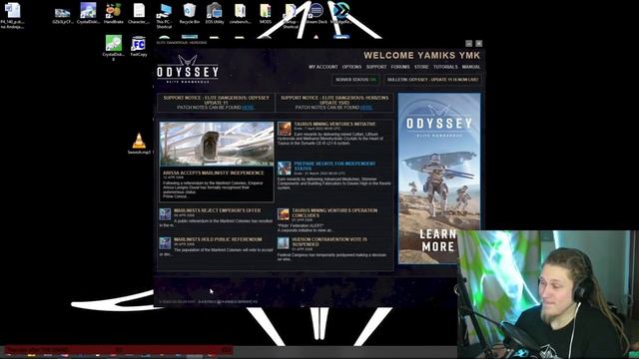
Task: Follow the HERE link for Odyssey patch notes
Action: (x=248, y=108)
